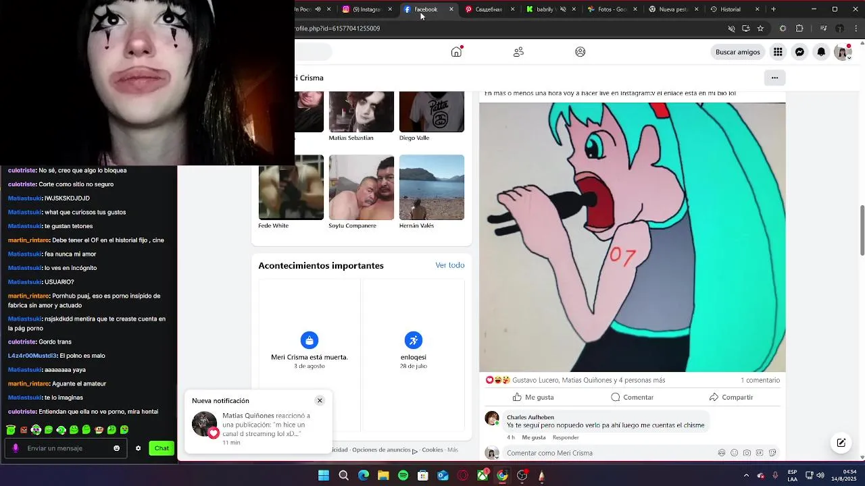Open the chat settings gear
Screen dimensions: 865x486
pos(139,448)
